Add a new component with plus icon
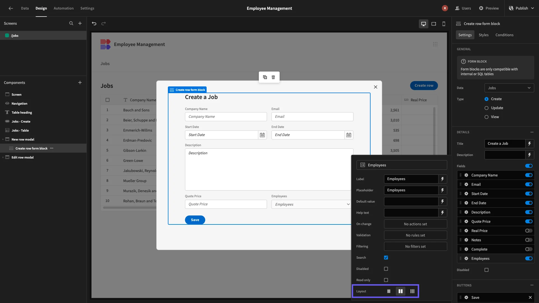The image size is (539, 303). point(80,82)
